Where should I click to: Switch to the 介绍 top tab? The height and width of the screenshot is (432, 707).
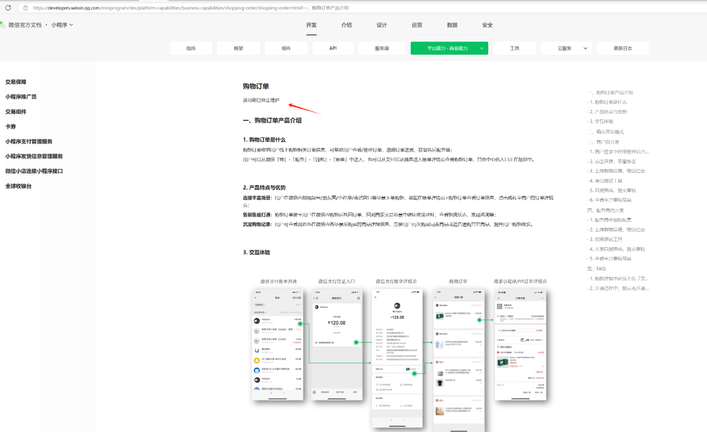click(346, 25)
